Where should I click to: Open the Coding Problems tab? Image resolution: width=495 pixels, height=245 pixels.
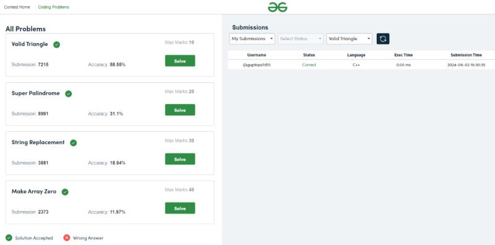click(x=54, y=7)
